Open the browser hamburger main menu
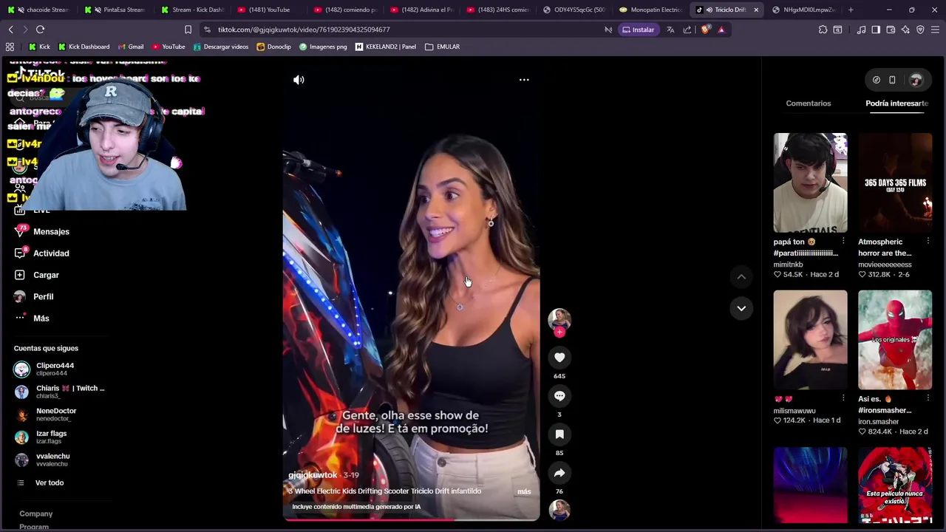This screenshot has width=946, height=532. click(x=935, y=30)
